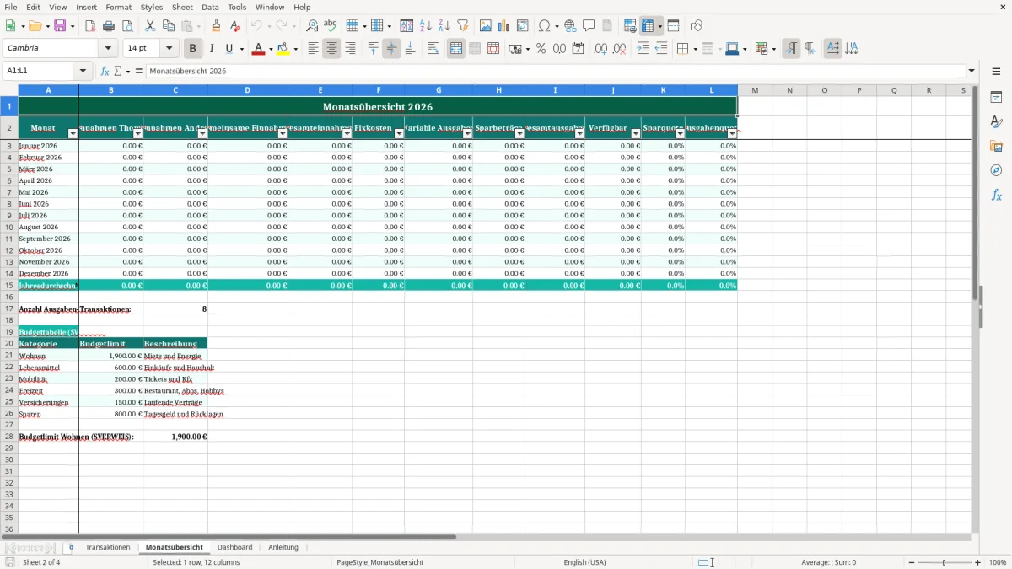
Task: Define the print area
Action: pyautogui.click(x=630, y=26)
